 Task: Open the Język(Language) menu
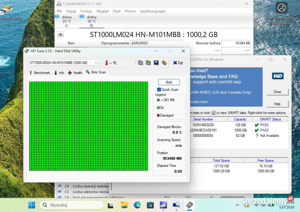pos(153,11)
